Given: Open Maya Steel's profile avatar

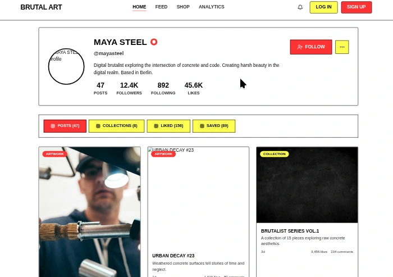Looking at the screenshot, I should pyautogui.click(x=66, y=66).
